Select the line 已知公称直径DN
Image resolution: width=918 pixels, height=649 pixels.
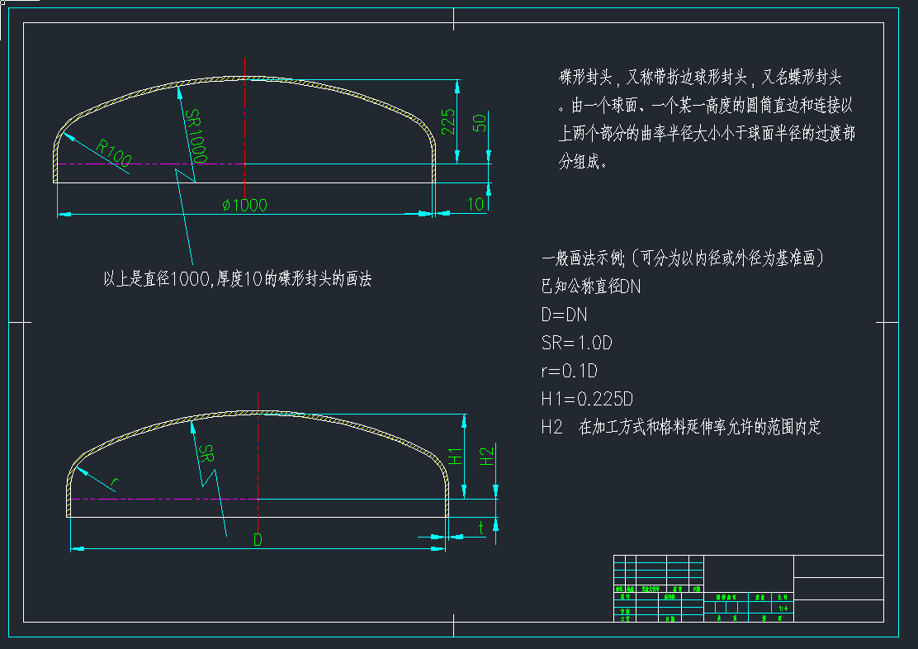591,287
